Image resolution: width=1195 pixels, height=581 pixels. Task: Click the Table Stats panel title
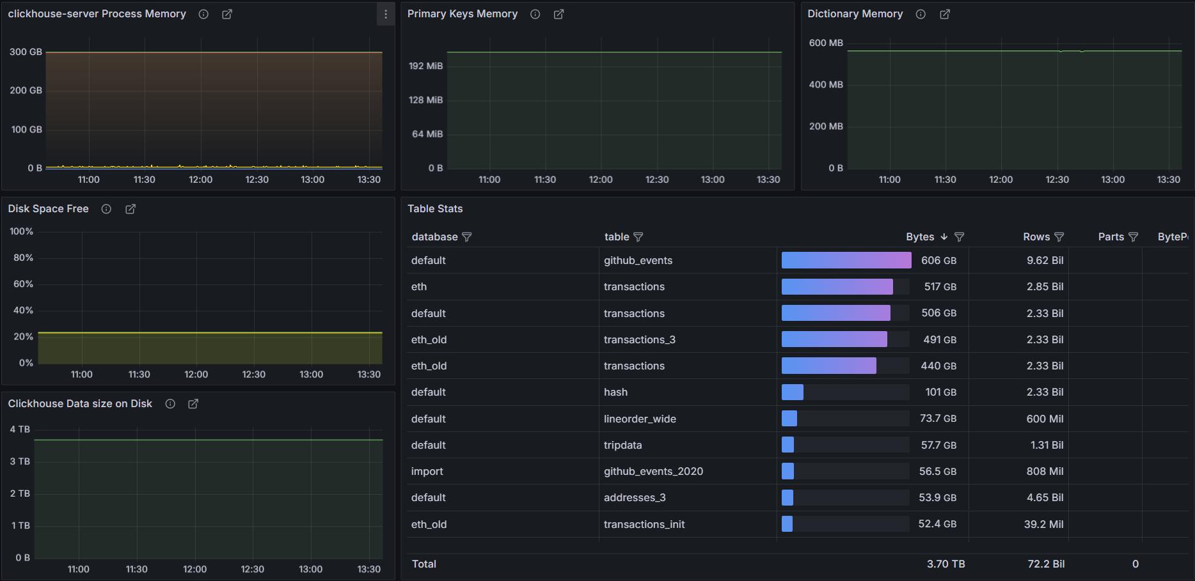coord(435,209)
